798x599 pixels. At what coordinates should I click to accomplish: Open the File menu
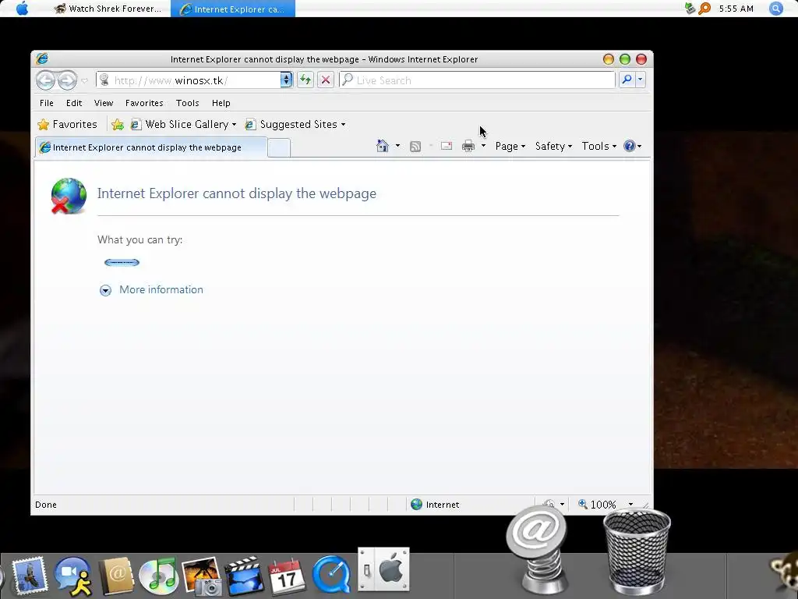coord(46,103)
